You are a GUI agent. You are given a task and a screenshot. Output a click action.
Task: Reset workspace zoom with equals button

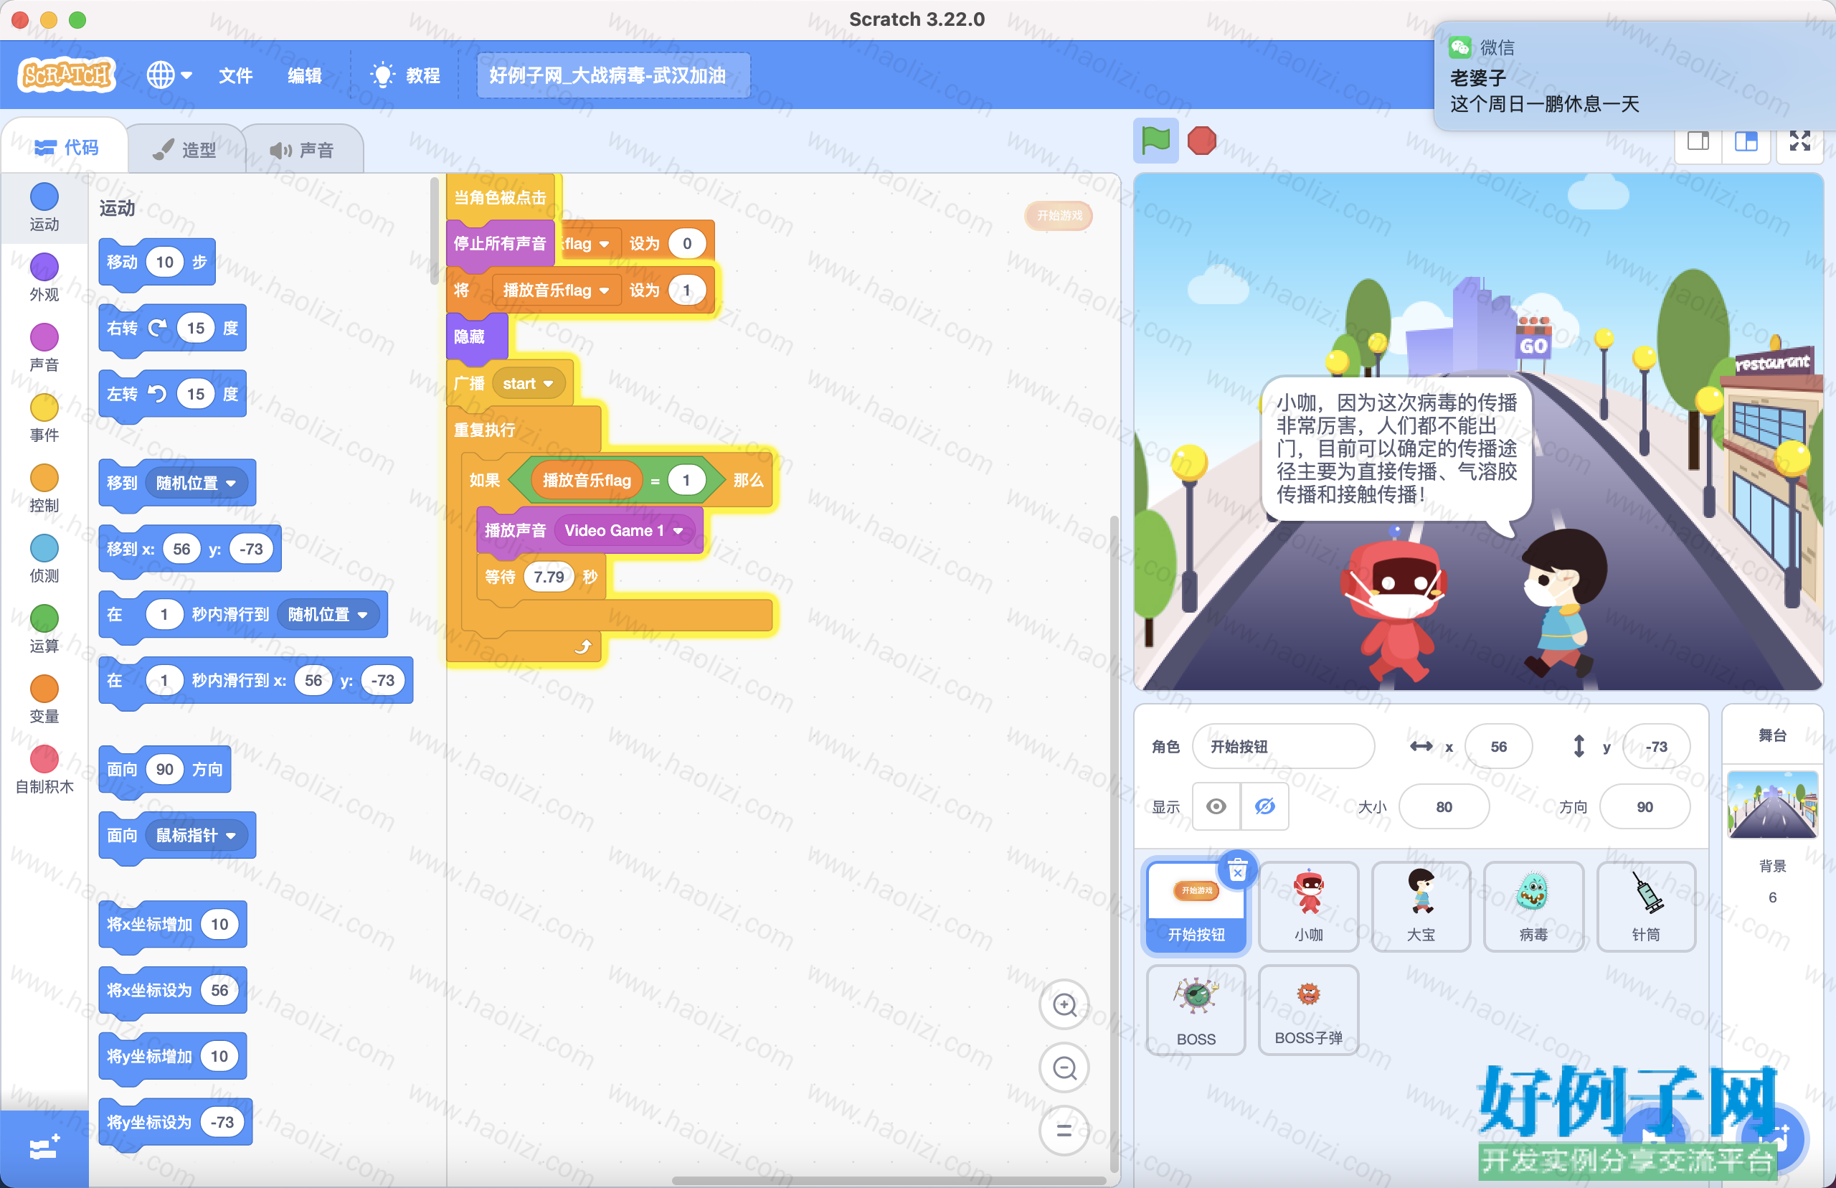(1064, 1131)
